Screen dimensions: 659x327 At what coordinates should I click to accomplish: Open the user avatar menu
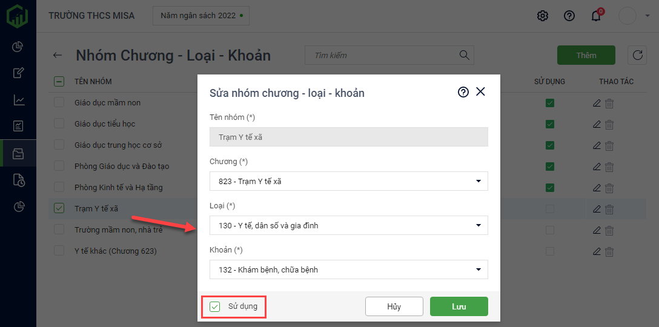[627, 16]
